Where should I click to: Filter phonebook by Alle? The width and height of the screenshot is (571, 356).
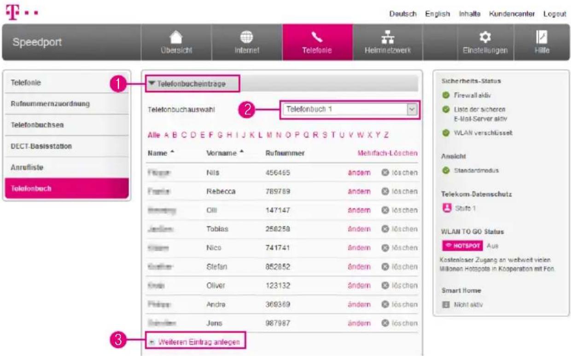point(153,135)
